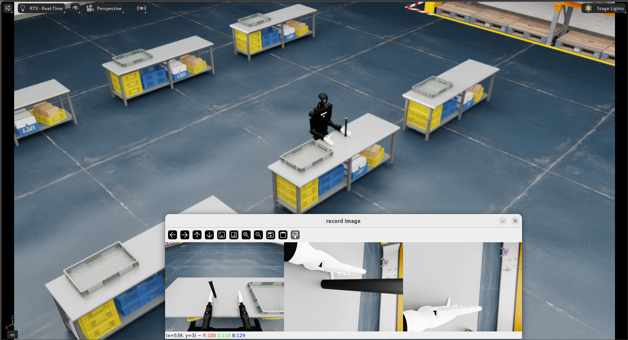Open the viewport settings sliders menu

(x=8, y=8)
